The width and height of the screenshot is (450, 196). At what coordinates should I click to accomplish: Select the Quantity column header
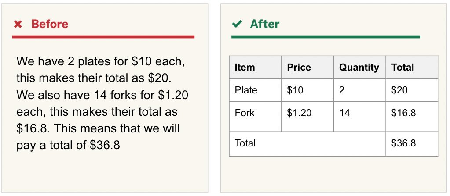[x=359, y=67]
